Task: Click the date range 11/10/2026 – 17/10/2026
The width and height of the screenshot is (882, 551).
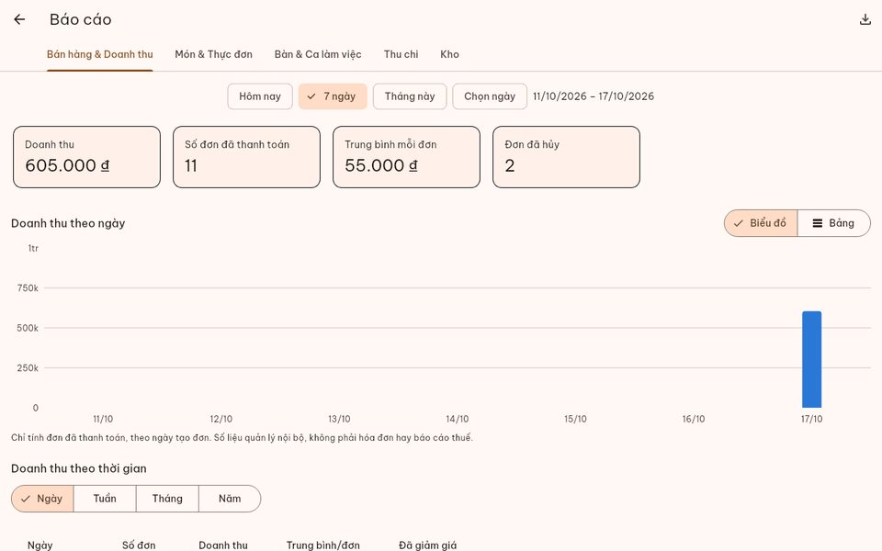Action: click(594, 96)
